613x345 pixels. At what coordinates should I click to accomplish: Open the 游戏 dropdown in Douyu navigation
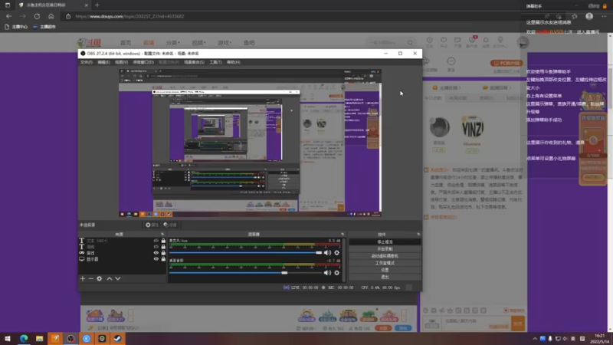pos(225,43)
